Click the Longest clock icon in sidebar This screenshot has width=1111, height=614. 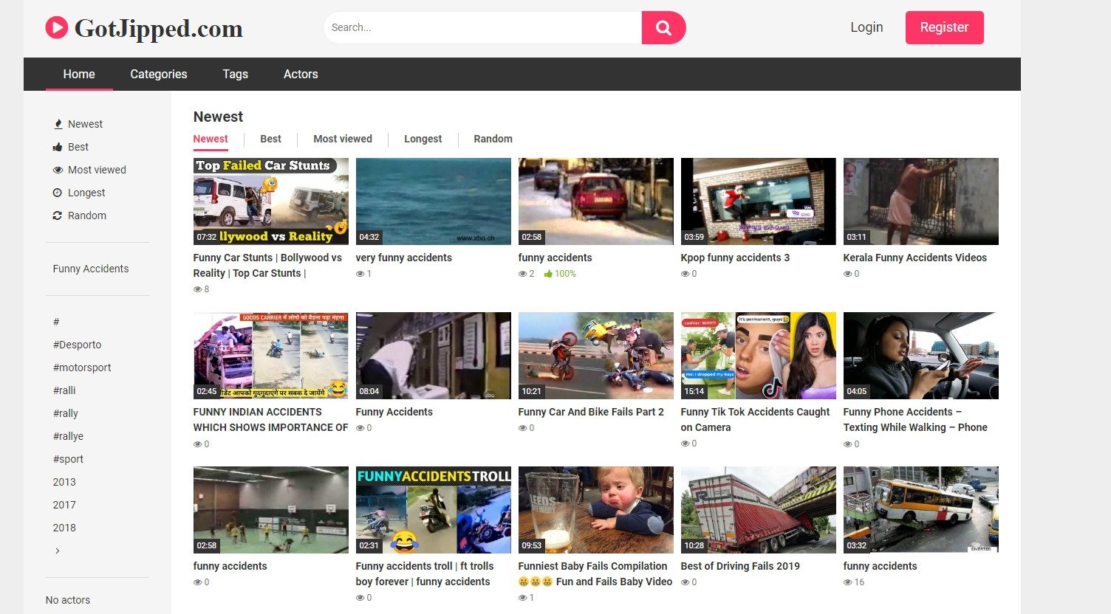[58, 193]
